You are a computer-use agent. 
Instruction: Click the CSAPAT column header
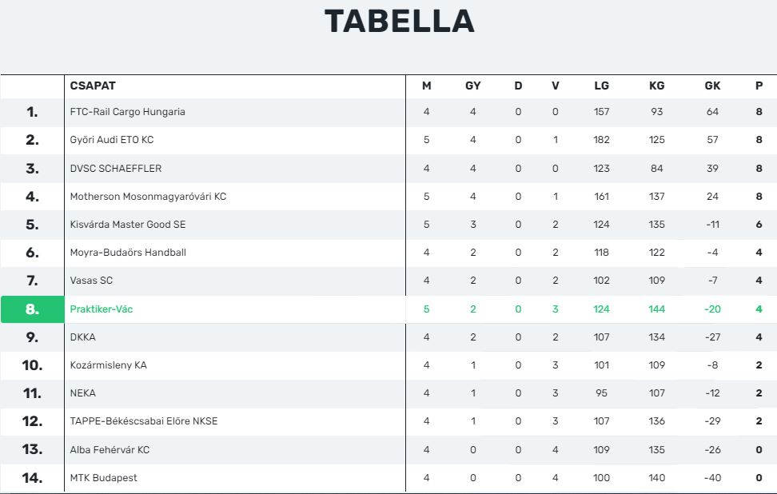pyautogui.click(x=93, y=86)
